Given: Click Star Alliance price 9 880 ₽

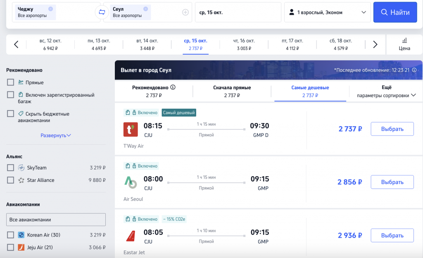Looking at the screenshot, I should click(97, 180).
